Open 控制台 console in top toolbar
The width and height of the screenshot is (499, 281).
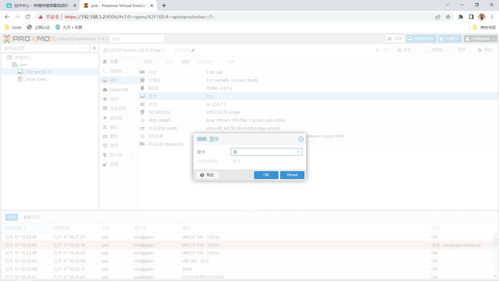point(434,50)
